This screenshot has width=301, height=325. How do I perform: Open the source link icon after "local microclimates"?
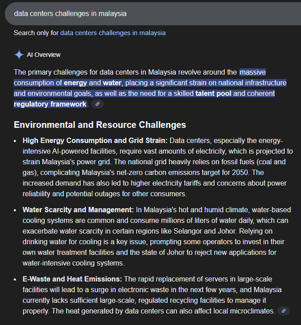(x=284, y=311)
